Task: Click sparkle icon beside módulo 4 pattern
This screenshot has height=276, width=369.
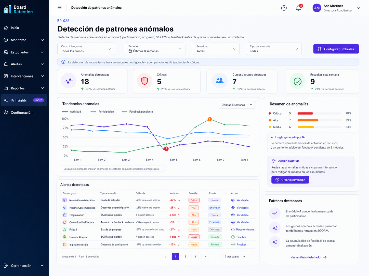Action: coord(275,213)
